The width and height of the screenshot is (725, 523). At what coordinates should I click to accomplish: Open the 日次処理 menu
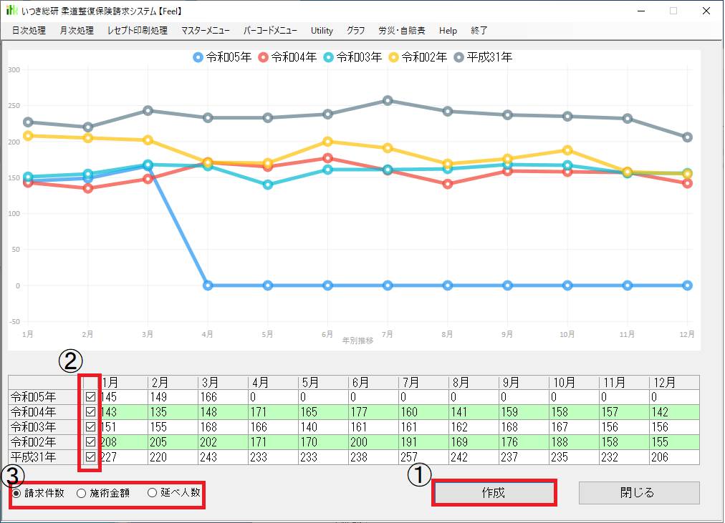29,31
